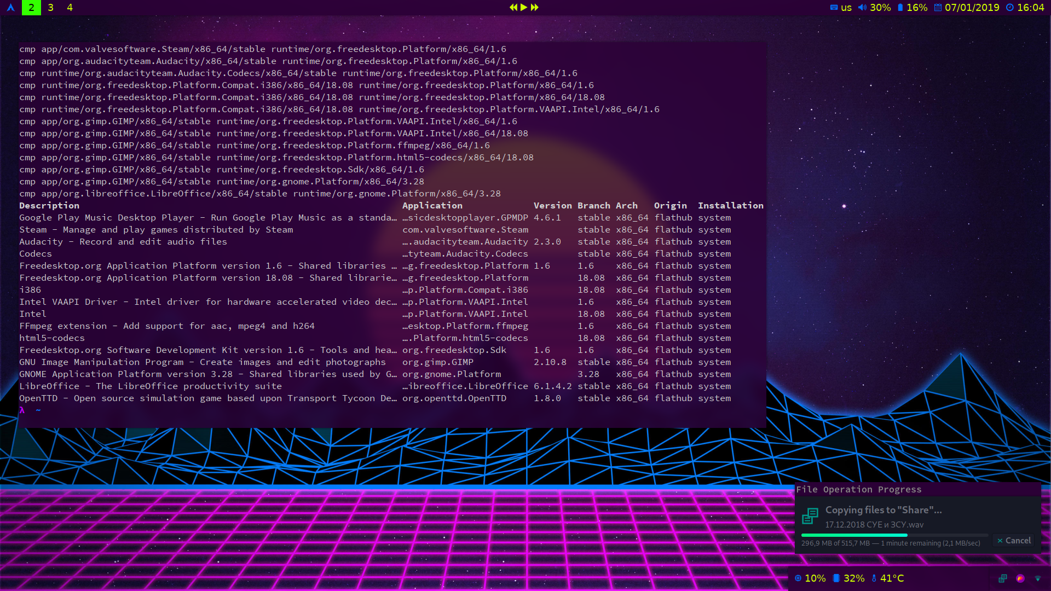
Task: Click the time 16:04
Action: tap(1031, 8)
